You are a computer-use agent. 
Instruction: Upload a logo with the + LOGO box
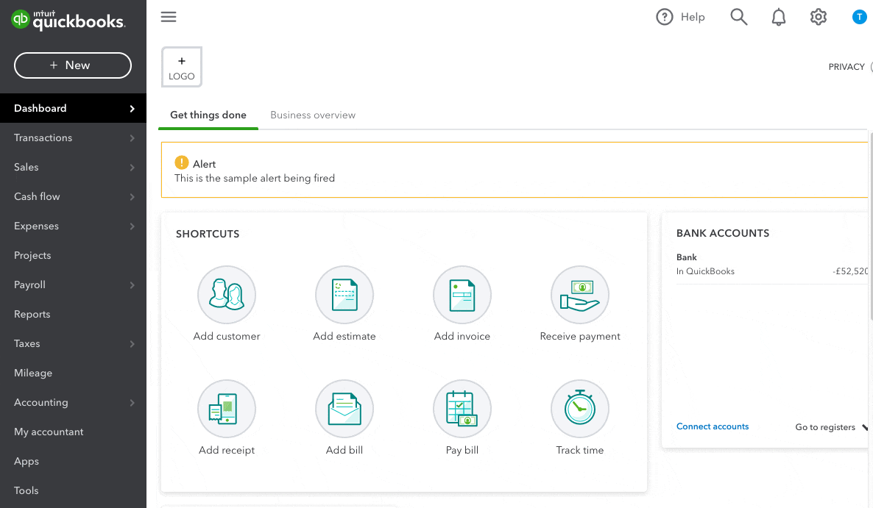[x=182, y=67]
